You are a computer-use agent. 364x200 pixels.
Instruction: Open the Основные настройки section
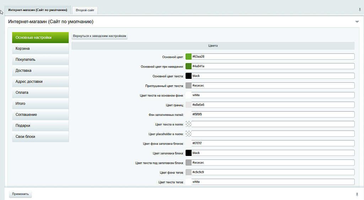click(x=41, y=38)
